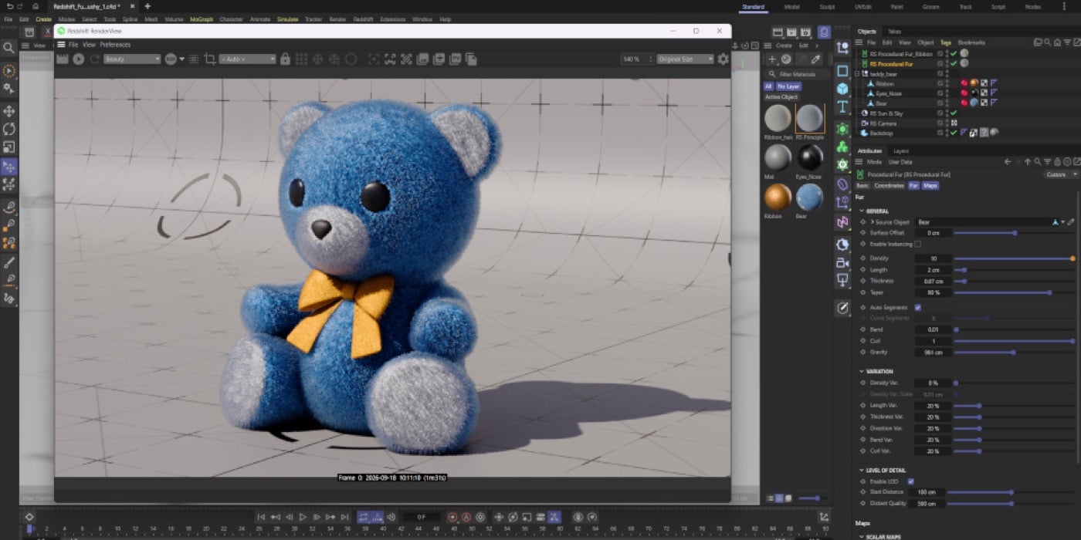Viewport: 1081px width, 540px height.
Task: Toggle Enable LOD checkbox
Action: click(911, 481)
